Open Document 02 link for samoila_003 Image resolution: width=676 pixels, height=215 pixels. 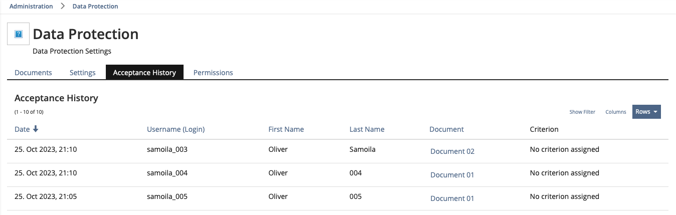coord(452,151)
